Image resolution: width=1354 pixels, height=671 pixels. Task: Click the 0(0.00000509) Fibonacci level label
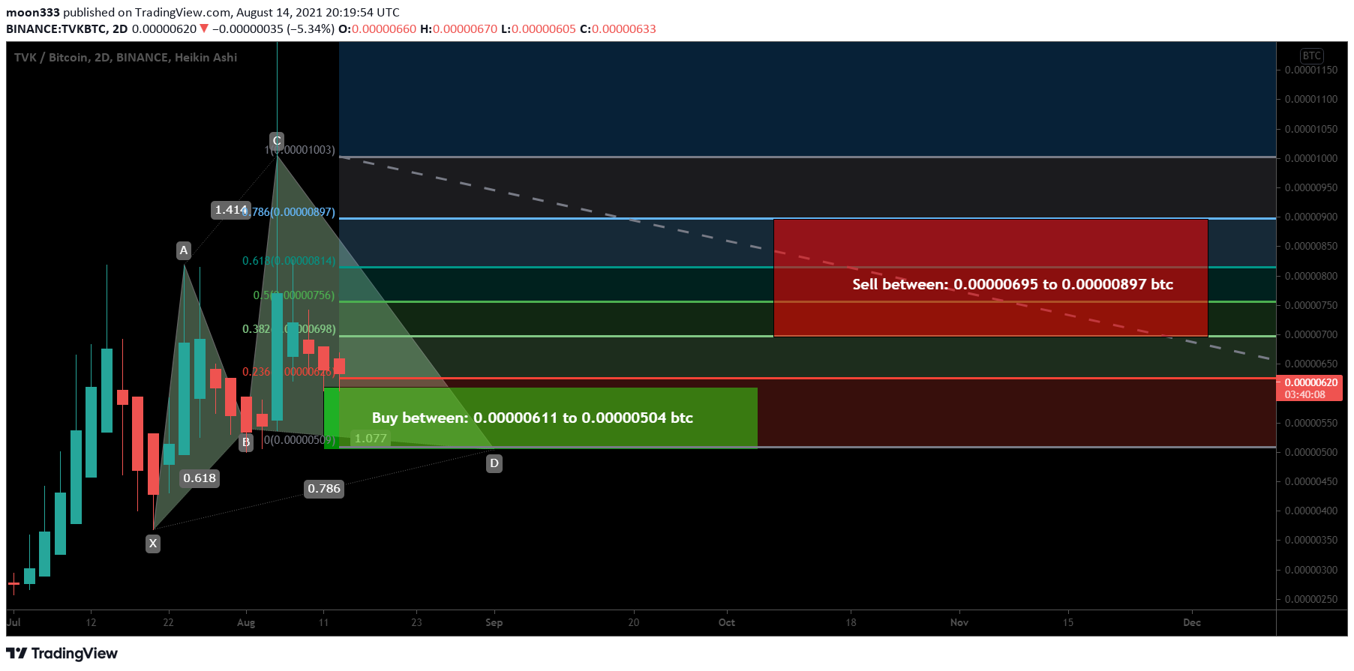(x=299, y=440)
